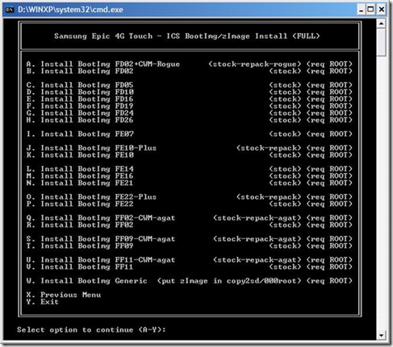
Task: Click (put zImage in copy2sd/000root) text
Action: click(x=229, y=281)
